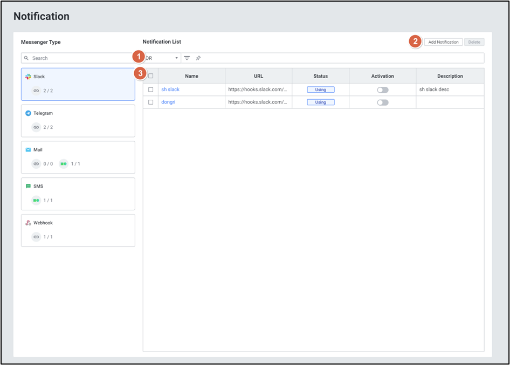Click the Mail envelope icon
The image size is (510, 365).
28,150
